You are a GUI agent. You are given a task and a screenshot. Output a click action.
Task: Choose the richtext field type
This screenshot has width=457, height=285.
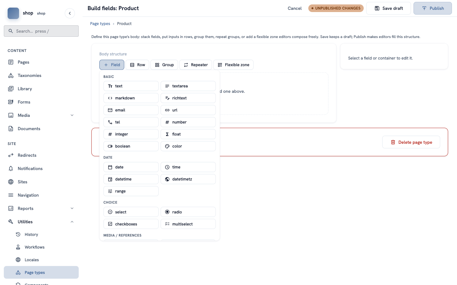(x=188, y=98)
